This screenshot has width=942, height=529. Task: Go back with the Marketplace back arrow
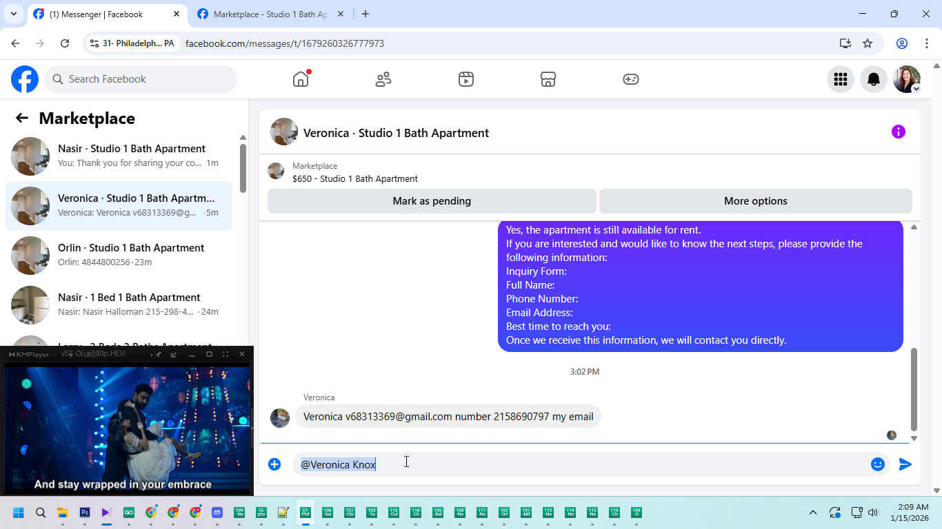(x=22, y=118)
